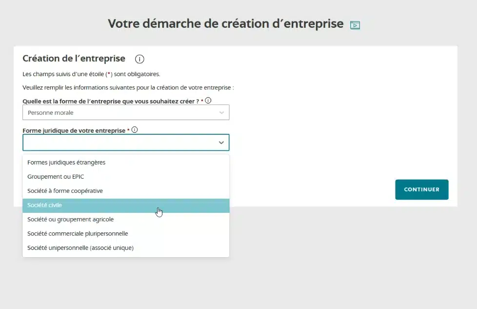Click the info icon next to Forme juridique
The height and width of the screenshot is (309, 477).
[134, 129]
